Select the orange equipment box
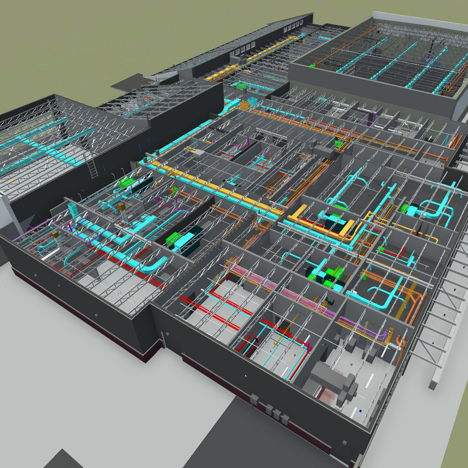Screen dimensions: 468x468 [245, 106]
